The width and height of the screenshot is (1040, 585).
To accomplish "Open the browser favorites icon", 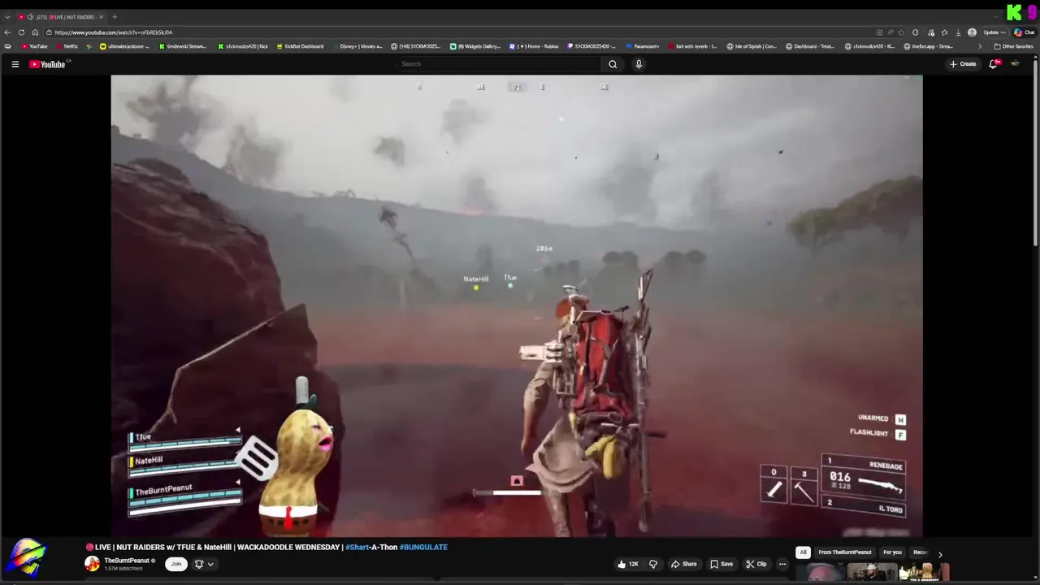I will pyautogui.click(x=944, y=32).
